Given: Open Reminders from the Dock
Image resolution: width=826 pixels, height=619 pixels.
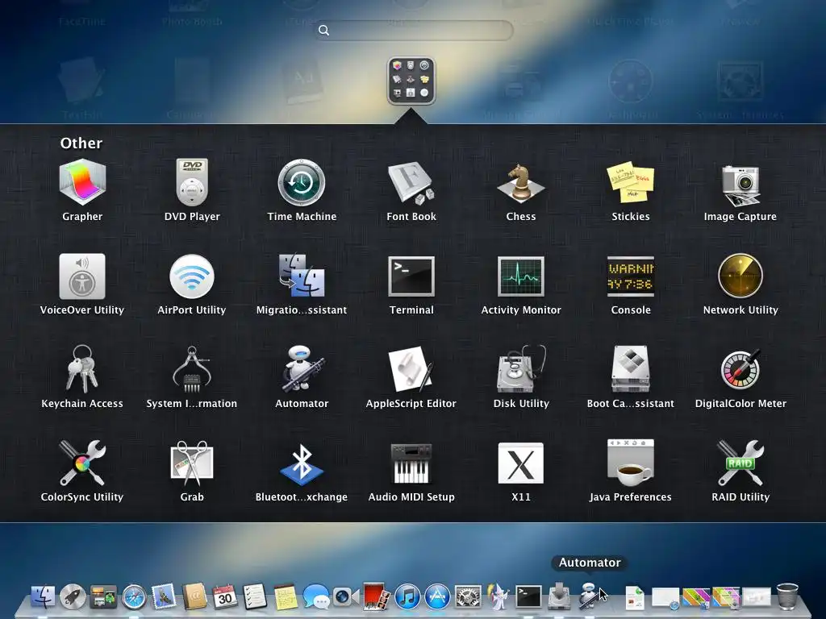Looking at the screenshot, I should tap(255, 597).
